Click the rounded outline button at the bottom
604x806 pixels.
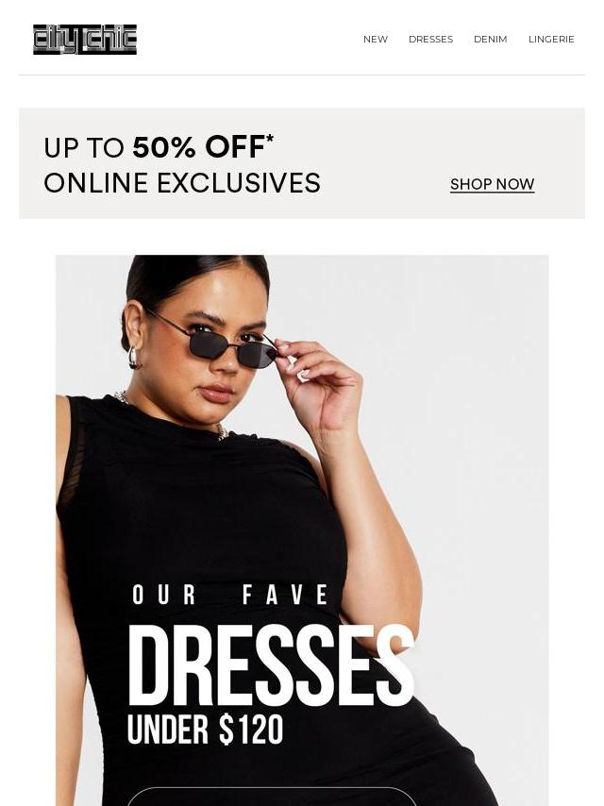pyautogui.click(x=272, y=797)
